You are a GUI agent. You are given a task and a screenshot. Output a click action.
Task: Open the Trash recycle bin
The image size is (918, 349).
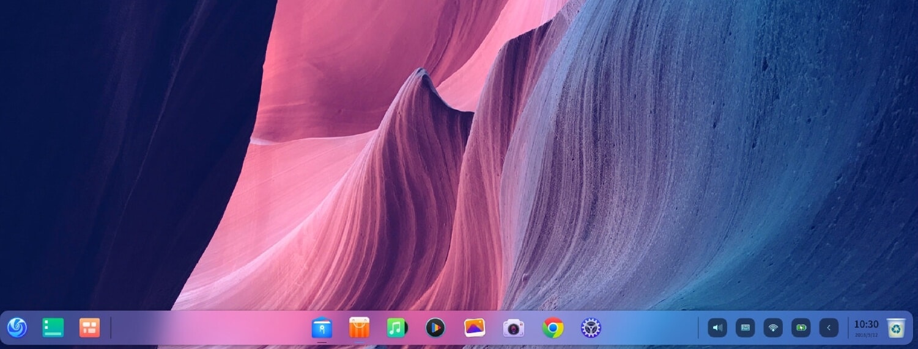896,328
